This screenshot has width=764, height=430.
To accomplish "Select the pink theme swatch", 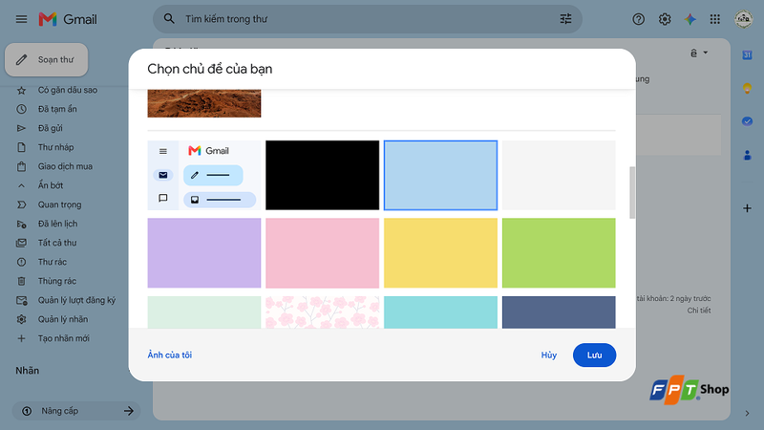I will point(322,253).
